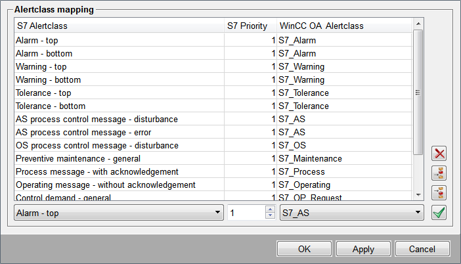
Task: Click the S7_OP_Request alertclass cell
Action: pos(344,196)
